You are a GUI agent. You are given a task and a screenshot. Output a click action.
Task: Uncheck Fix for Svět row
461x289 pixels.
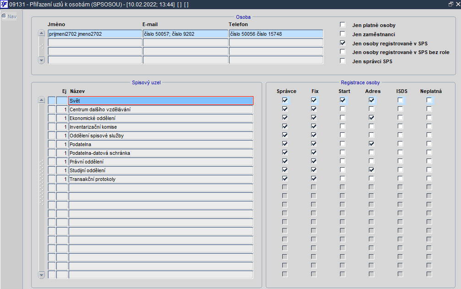pyautogui.click(x=314, y=100)
